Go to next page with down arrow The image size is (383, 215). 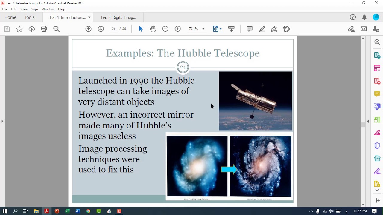(x=101, y=29)
